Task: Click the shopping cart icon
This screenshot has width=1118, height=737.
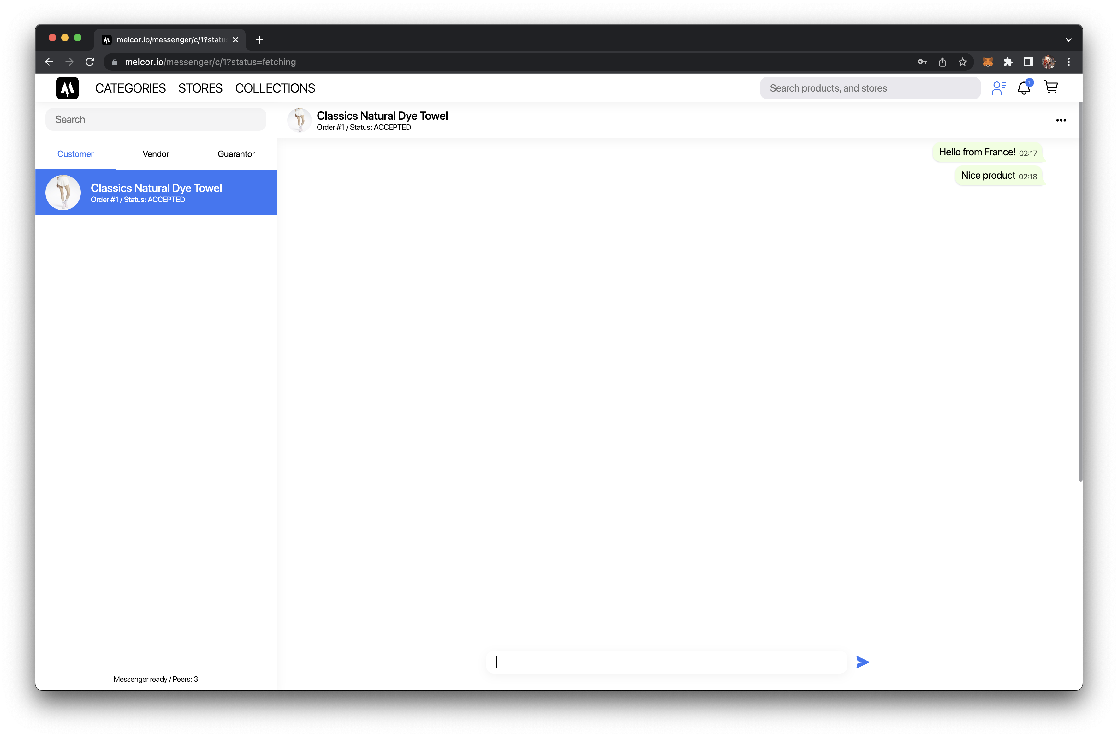Action: pos(1051,88)
